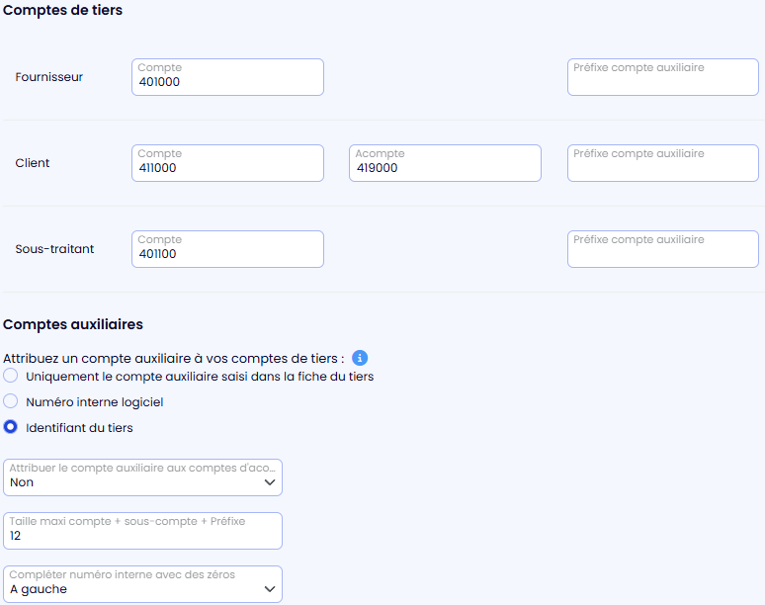Click the 'Attribuez un compte auxiliaire' instruction text

[x=174, y=358]
